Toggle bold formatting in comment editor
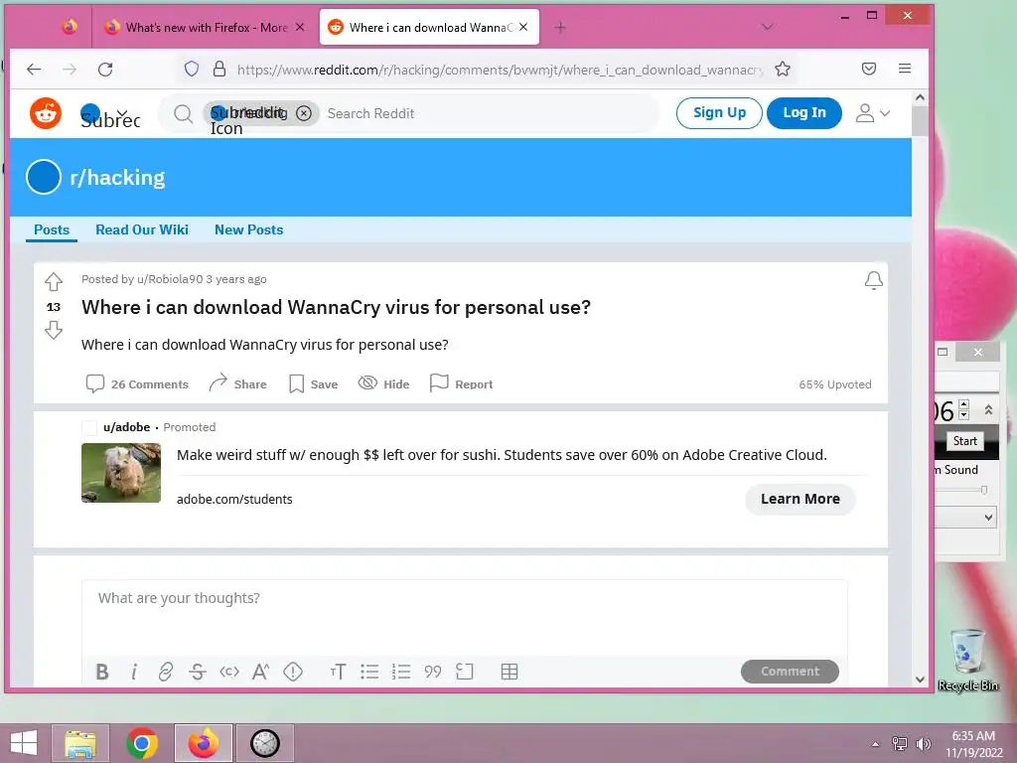 pos(102,672)
